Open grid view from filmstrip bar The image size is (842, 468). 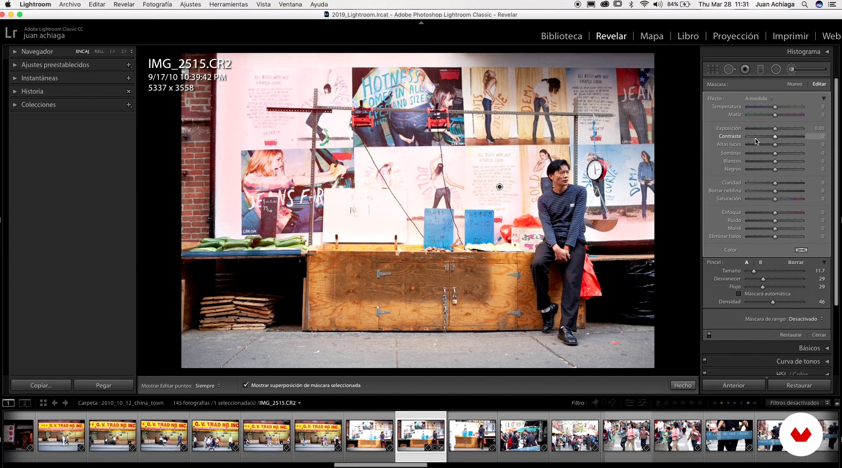pos(43,403)
